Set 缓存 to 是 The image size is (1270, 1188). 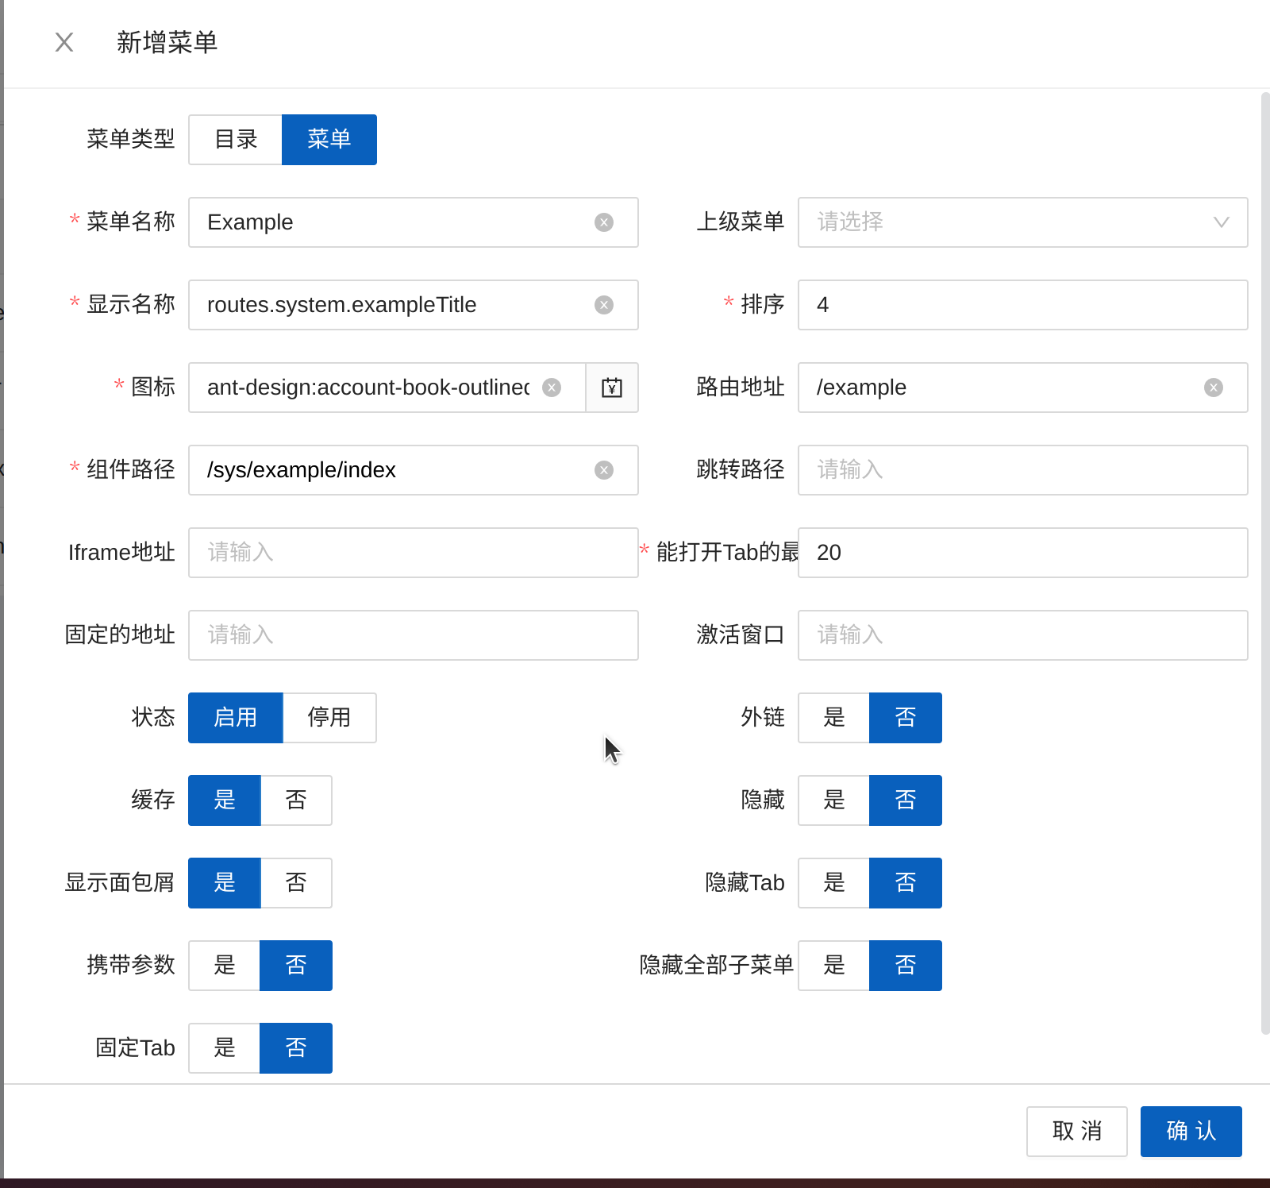click(x=225, y=800)
